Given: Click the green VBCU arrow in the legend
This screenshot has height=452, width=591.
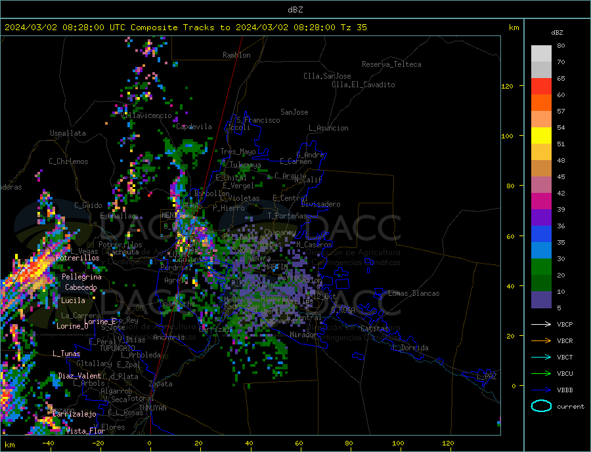Looking at the screenshot, I should coord(541,374).
